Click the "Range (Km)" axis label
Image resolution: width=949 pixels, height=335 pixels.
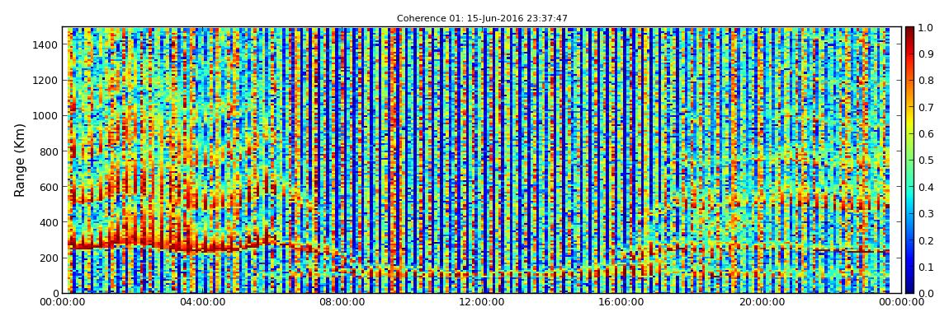tap(20, 160)
